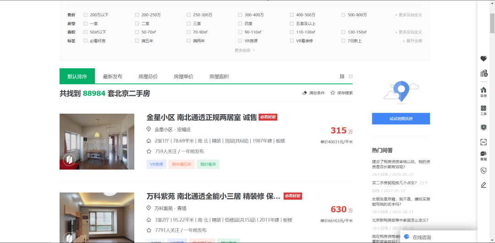
Task: Click the shield badge icon in sidebar
Action: [484, 127]
